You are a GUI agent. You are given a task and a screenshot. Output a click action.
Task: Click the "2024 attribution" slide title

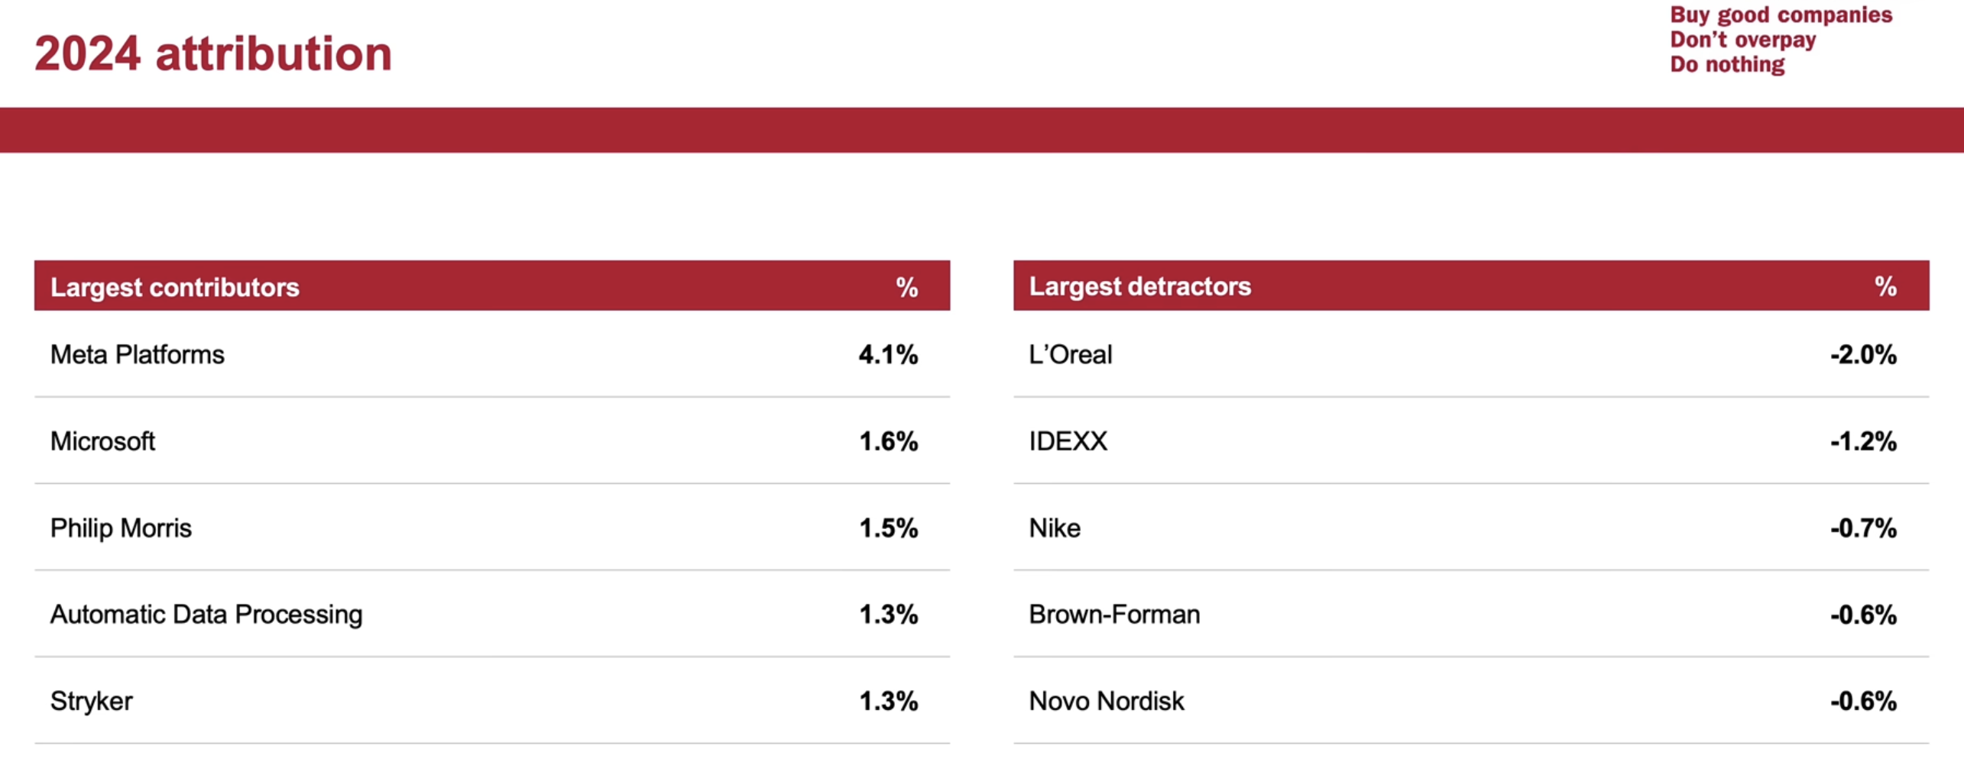(x=213, y=54)
